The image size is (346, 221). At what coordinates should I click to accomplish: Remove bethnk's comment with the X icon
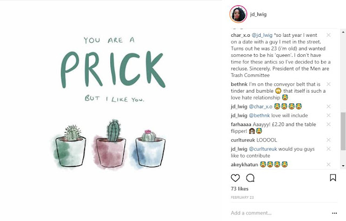[x=329, y=84]
